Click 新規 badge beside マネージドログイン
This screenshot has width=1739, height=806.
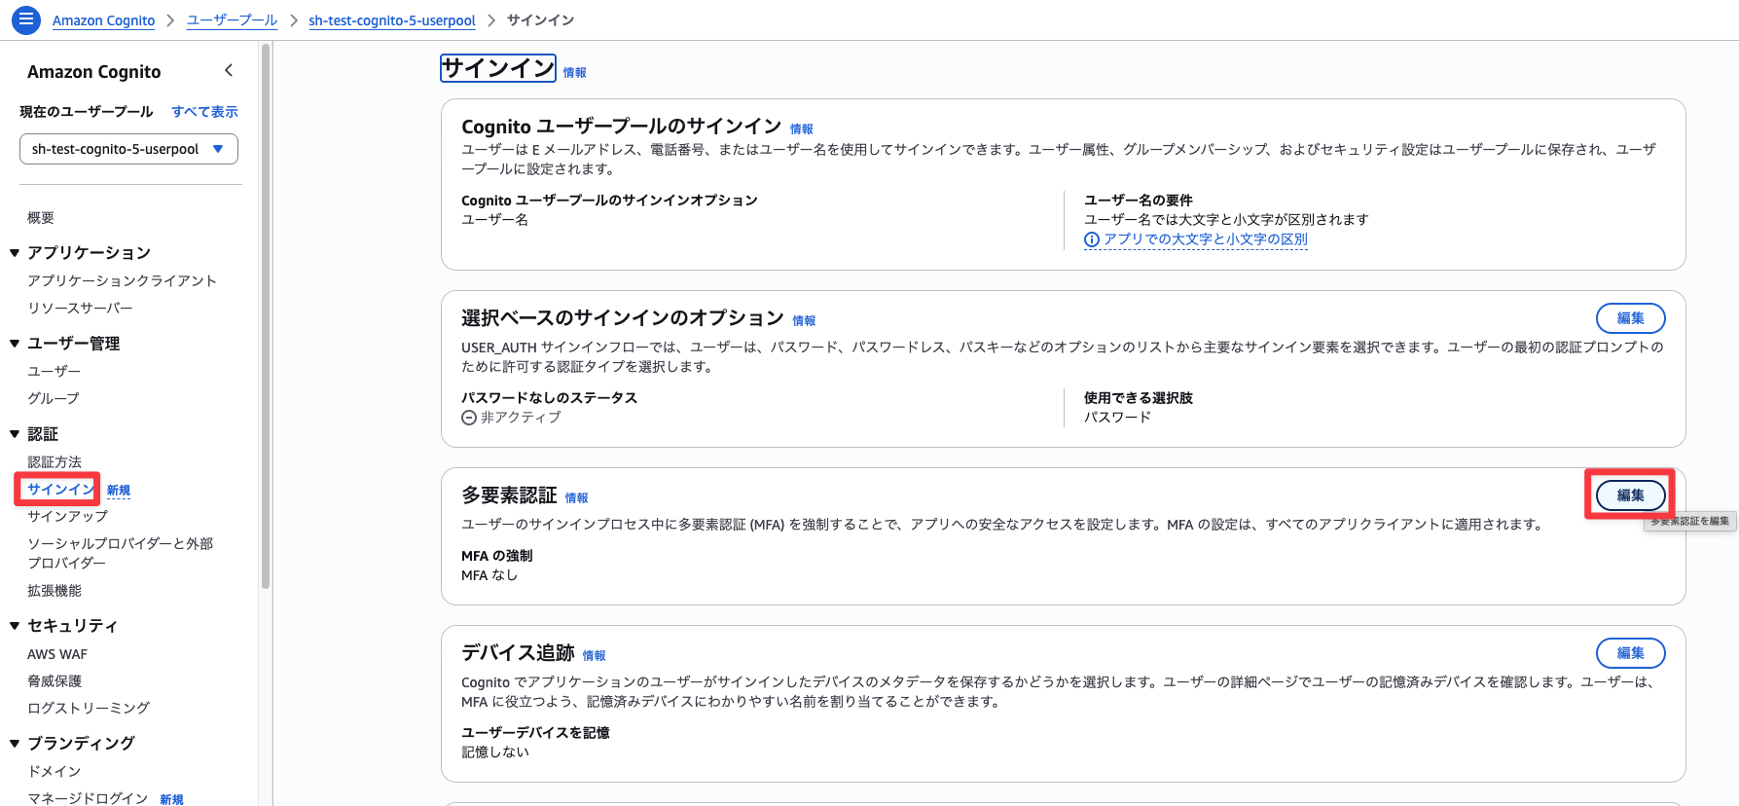pyautogui.click(x=171, y=800)
